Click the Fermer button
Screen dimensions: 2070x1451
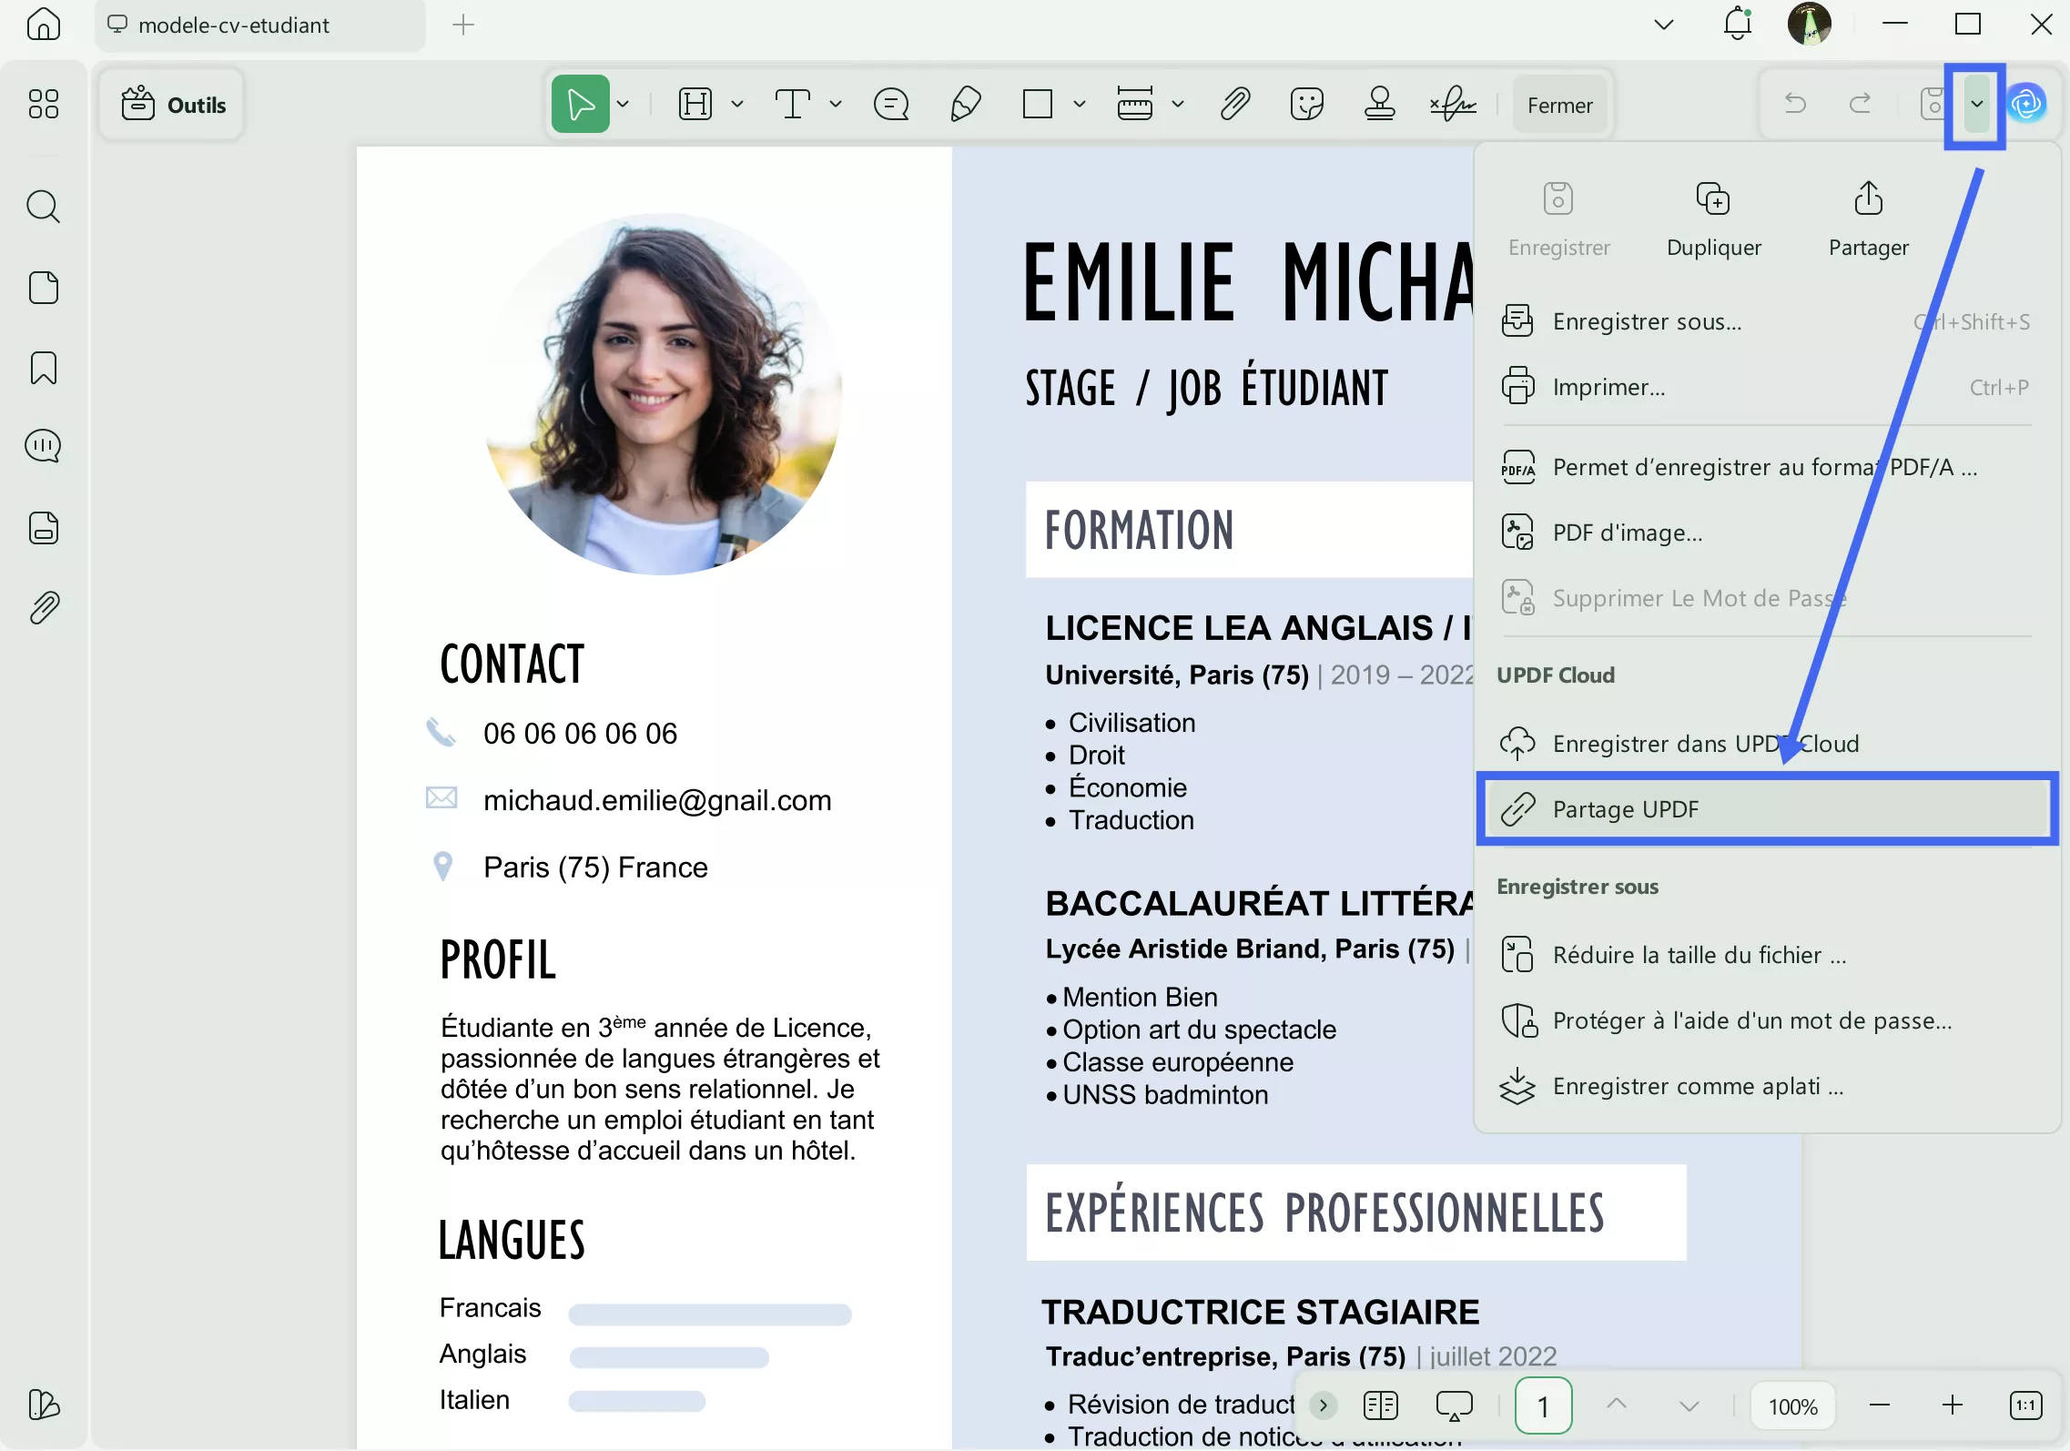(1559, 104)
